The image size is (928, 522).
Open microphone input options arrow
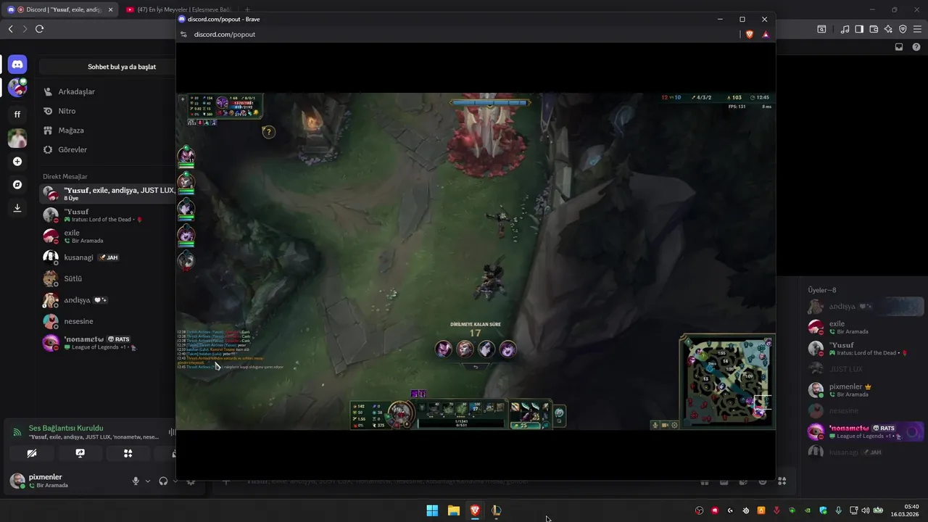coord(147,481)
